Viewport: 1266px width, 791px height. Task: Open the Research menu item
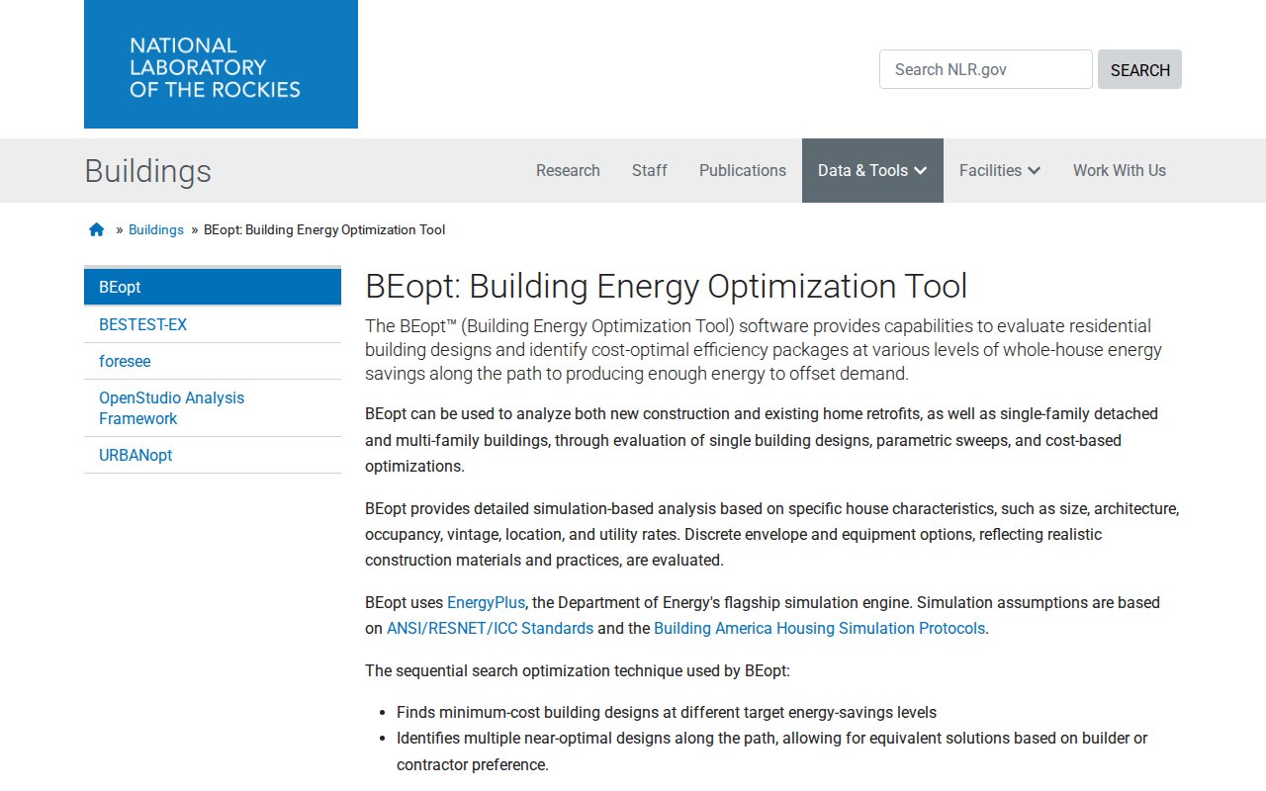568,170
